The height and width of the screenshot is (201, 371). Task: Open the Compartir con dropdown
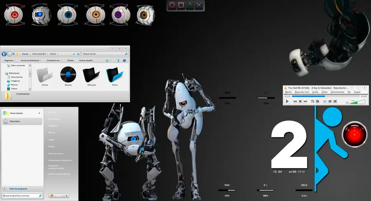point(54,61)
